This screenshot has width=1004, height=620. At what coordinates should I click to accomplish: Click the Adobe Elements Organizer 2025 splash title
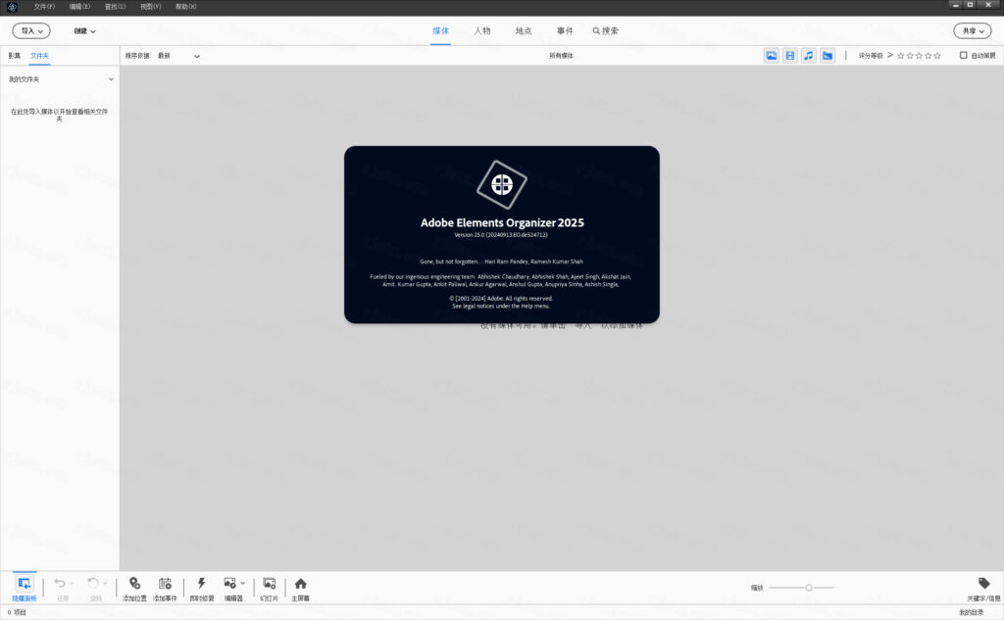point(502,222)
